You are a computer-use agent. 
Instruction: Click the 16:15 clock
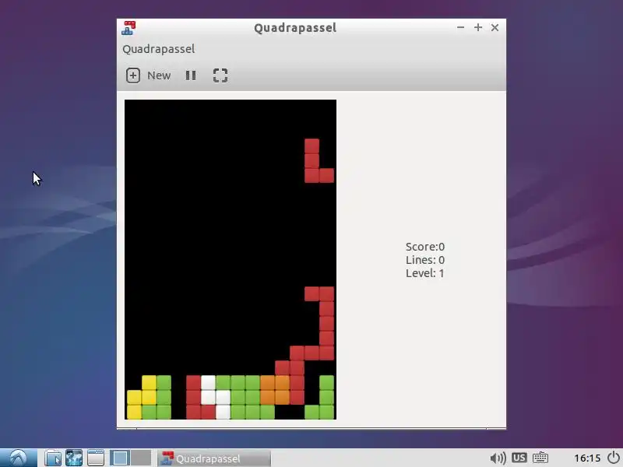click(587, 458)
